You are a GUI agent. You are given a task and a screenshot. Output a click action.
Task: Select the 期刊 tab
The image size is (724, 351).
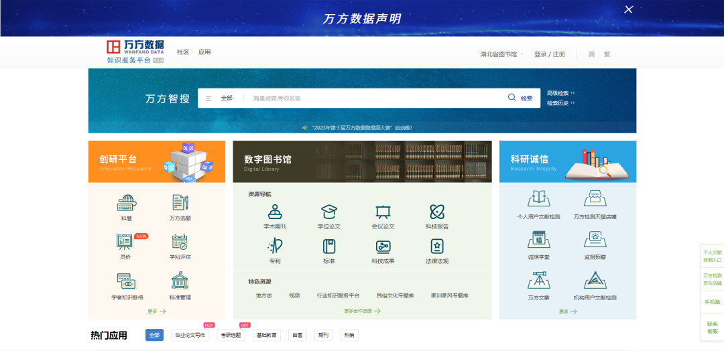(x=323, y=336)
